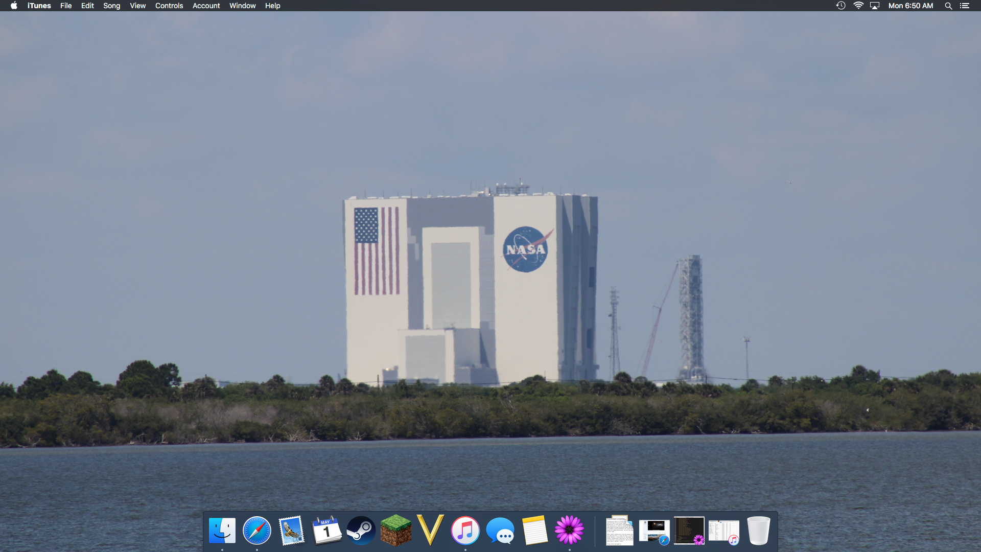Open the Mail app in dock
This screenshot has width=981, height=552.
292,531
